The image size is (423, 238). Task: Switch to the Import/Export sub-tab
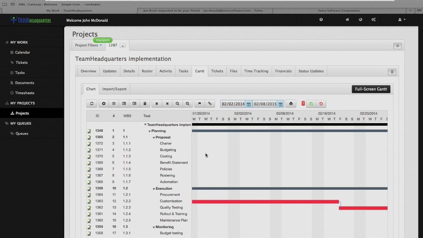pyautogui.click(x=114, y=89)
